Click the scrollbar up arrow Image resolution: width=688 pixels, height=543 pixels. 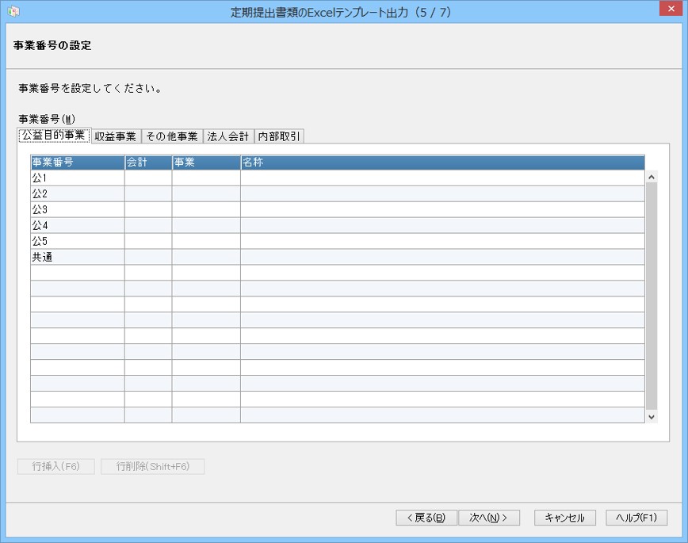click(652, 177)
